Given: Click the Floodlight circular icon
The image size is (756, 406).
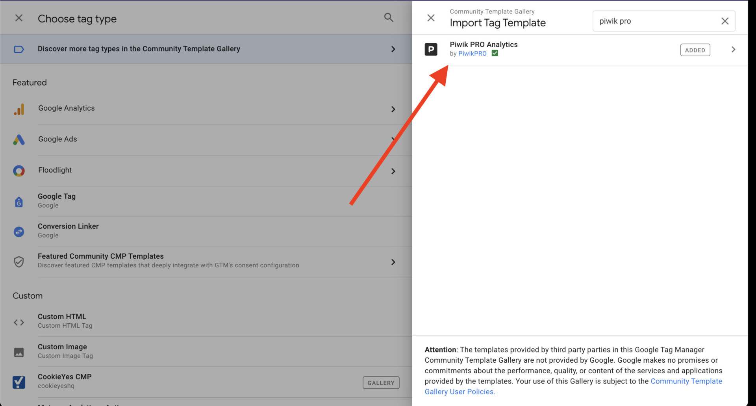Looking at the screenshot, I should pos(19,171).
